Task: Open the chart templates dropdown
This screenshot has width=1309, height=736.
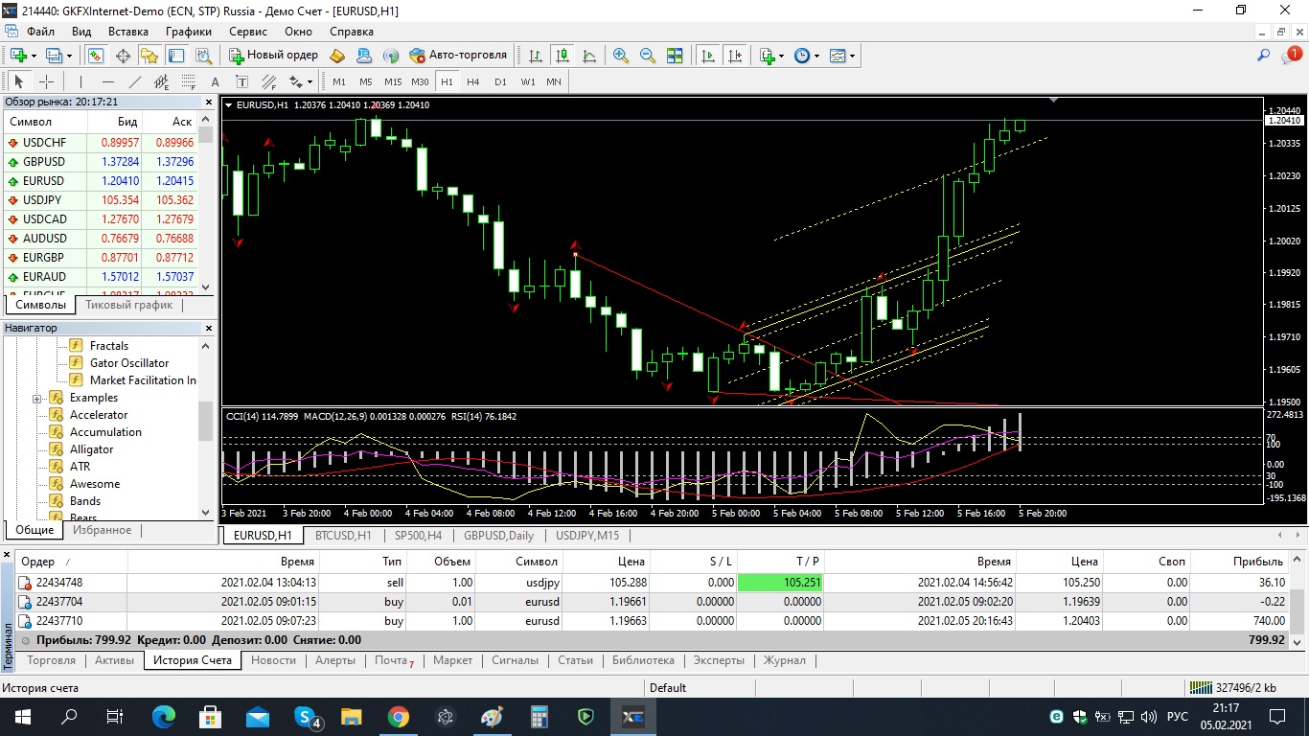Action: coord(842,56)
